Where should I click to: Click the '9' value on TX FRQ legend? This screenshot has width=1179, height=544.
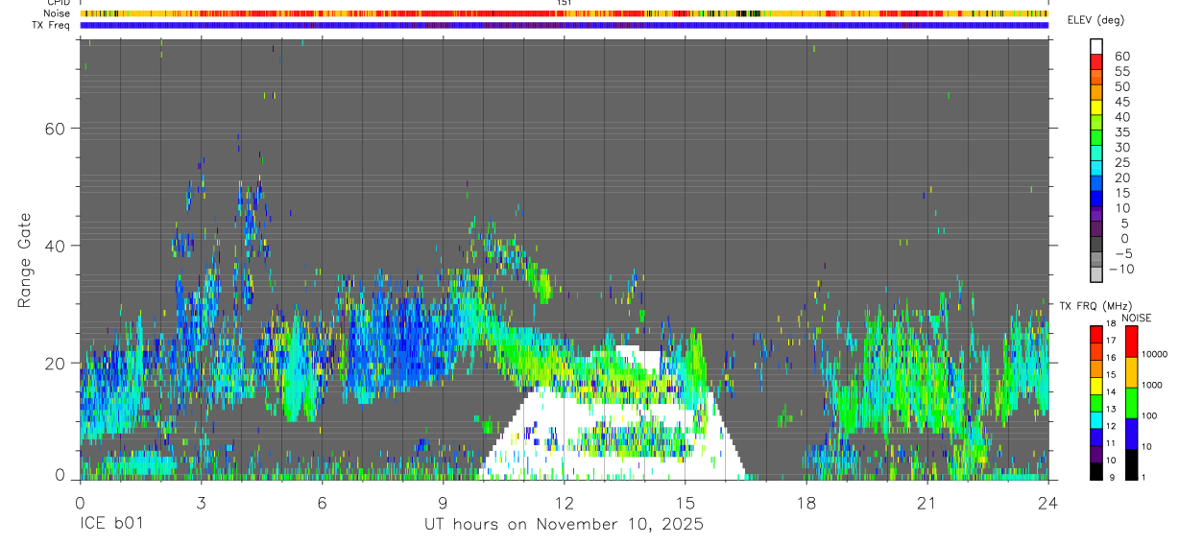[x=1113, y=479]
